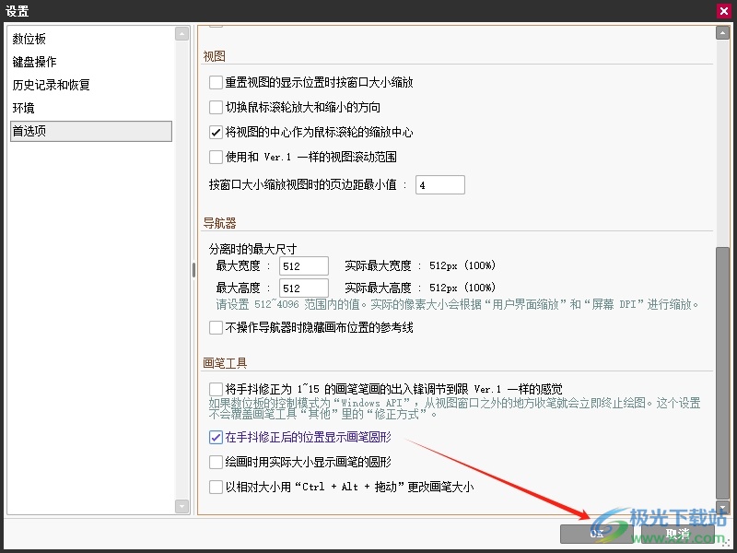This screenshot has width=737, height=553.
Task: Click the 取消 button
Action: (x=677, y=534)
